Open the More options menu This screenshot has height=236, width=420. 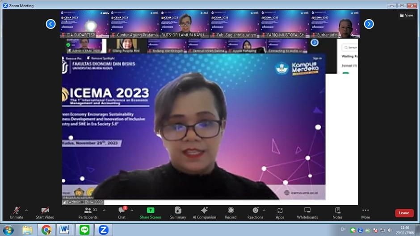pos(365,213)
